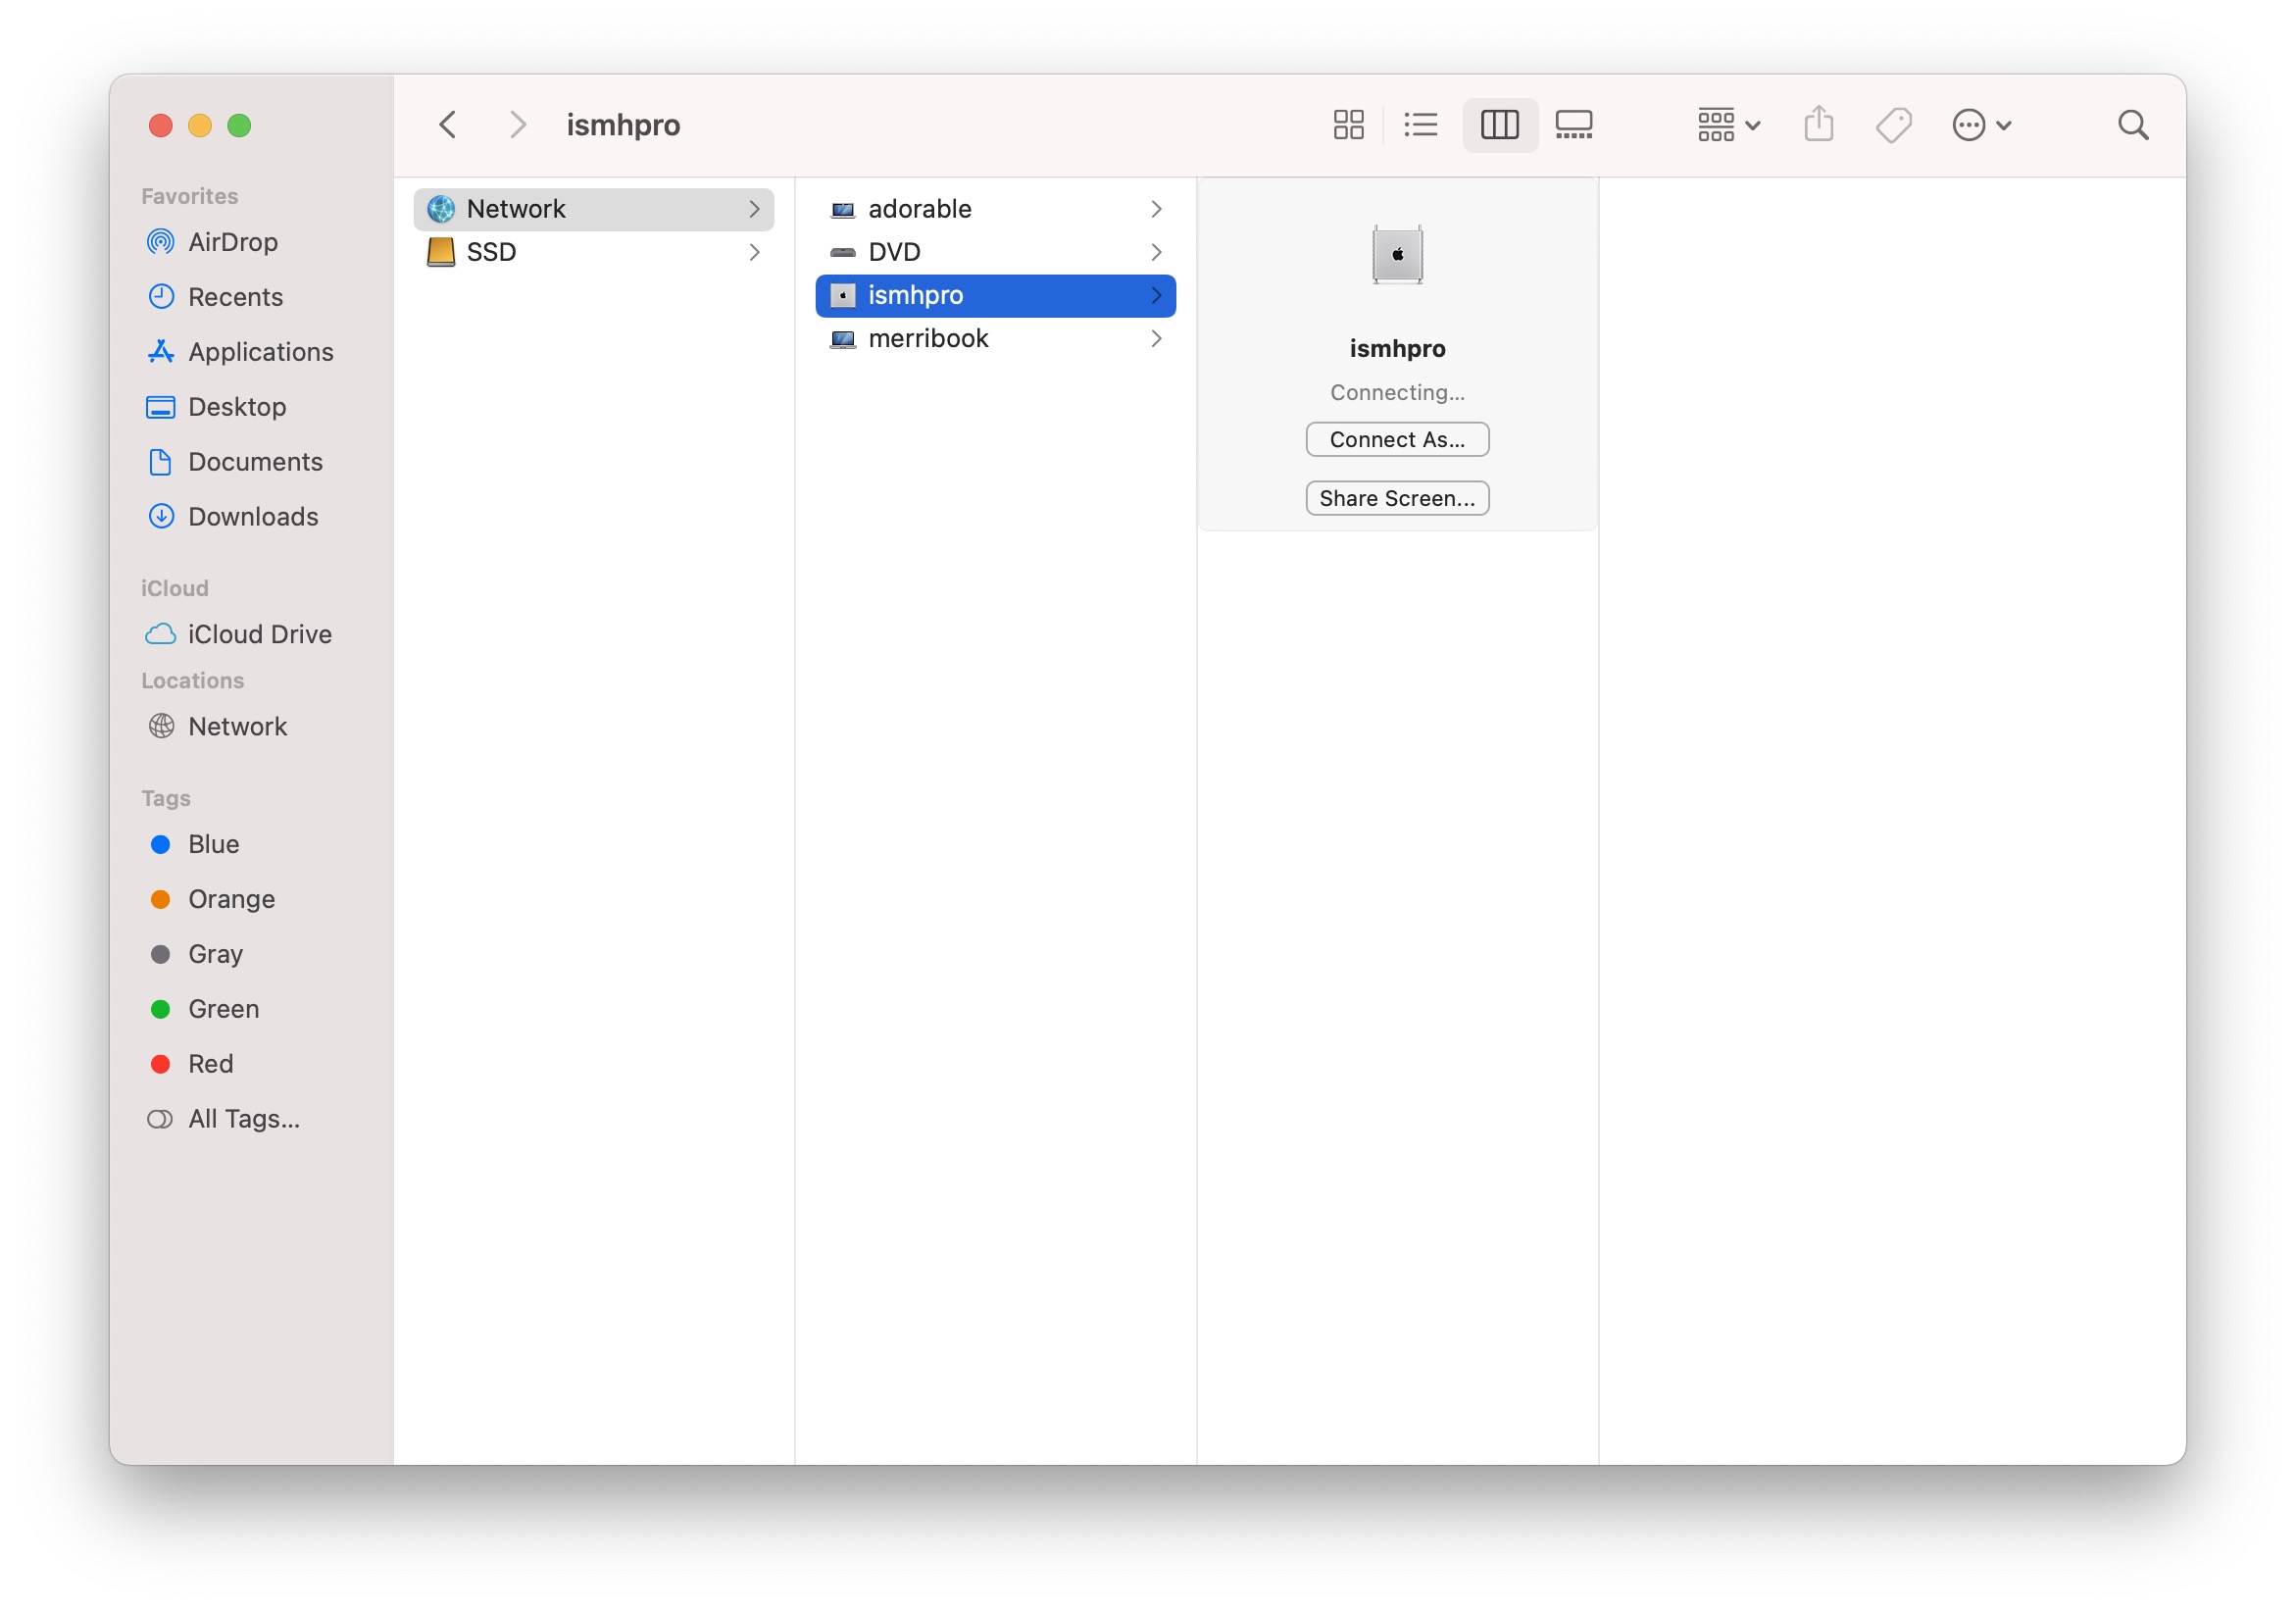Open iCloud Drive in the sidebar
Image resolution: width=2296 pixels, height=1610 pixels.
(x=259, y=634)
